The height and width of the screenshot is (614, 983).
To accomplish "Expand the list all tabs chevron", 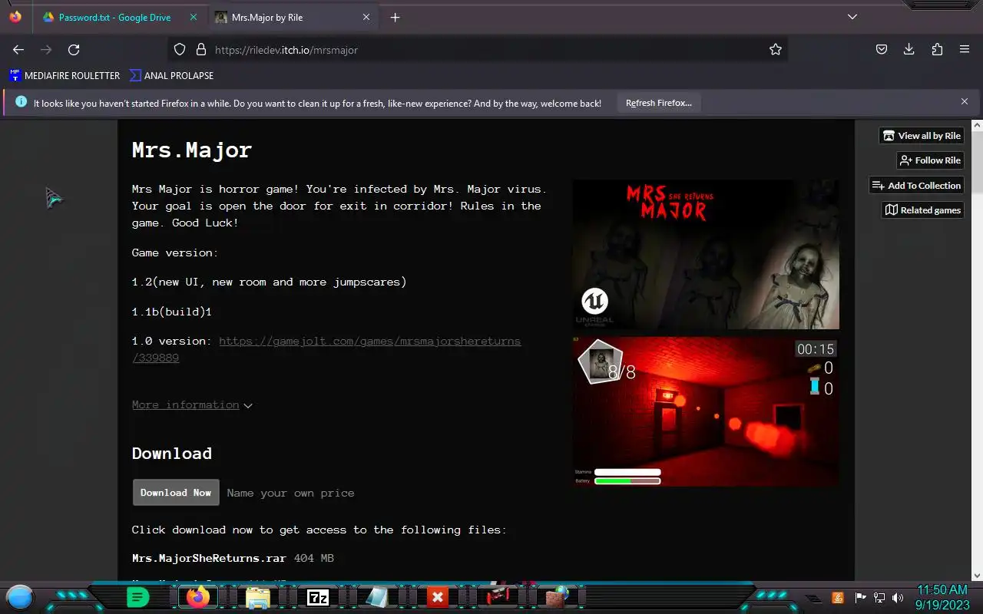I will point(852,17).
